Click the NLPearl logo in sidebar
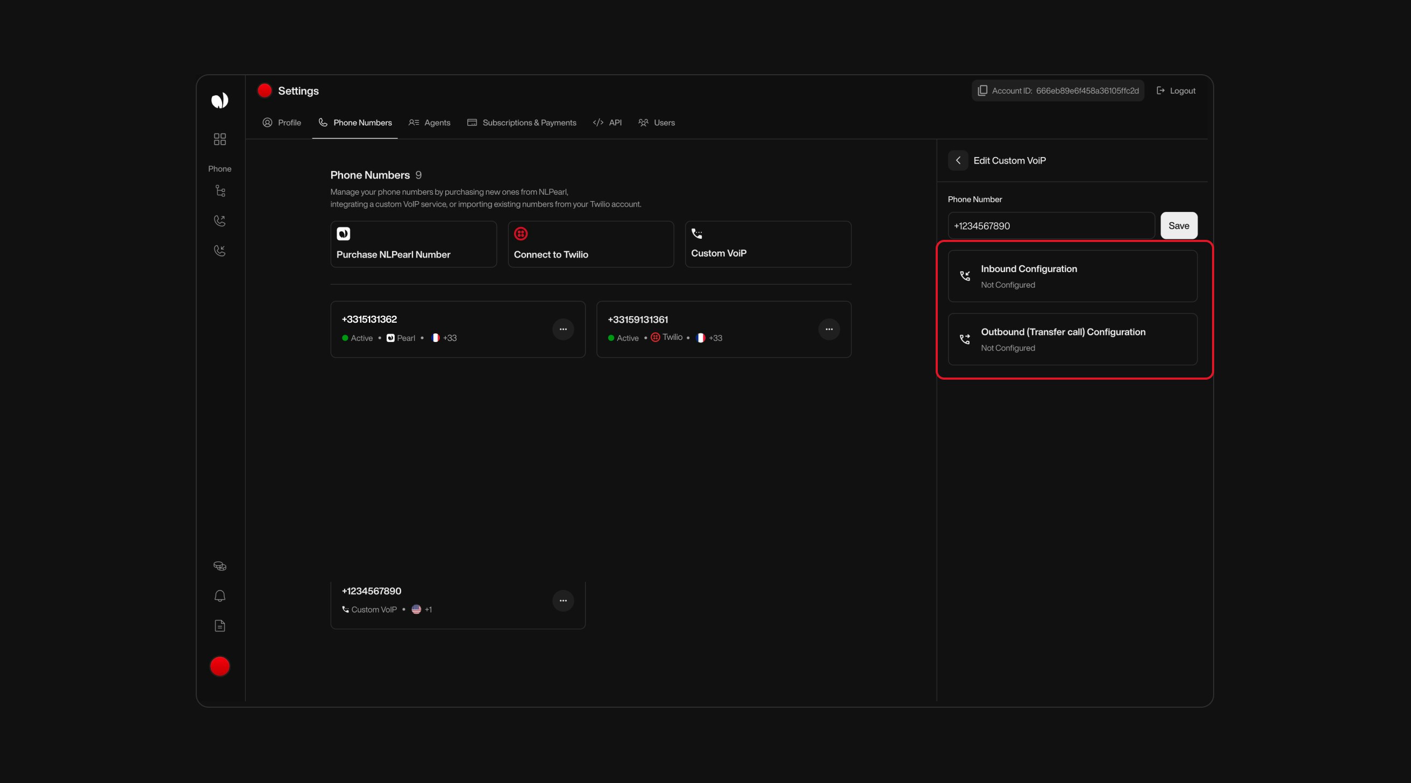The width and height of the screenshot is (1411, 783). click(219, 100)
